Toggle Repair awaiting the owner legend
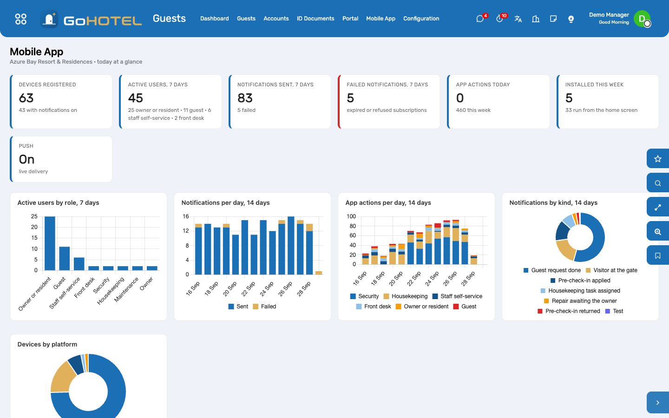 point(580,301)
